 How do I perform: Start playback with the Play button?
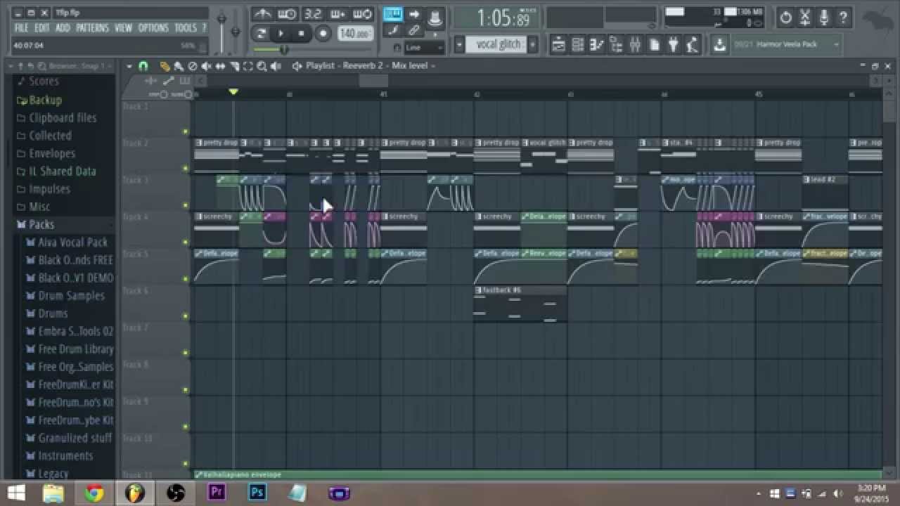[281, 33]
